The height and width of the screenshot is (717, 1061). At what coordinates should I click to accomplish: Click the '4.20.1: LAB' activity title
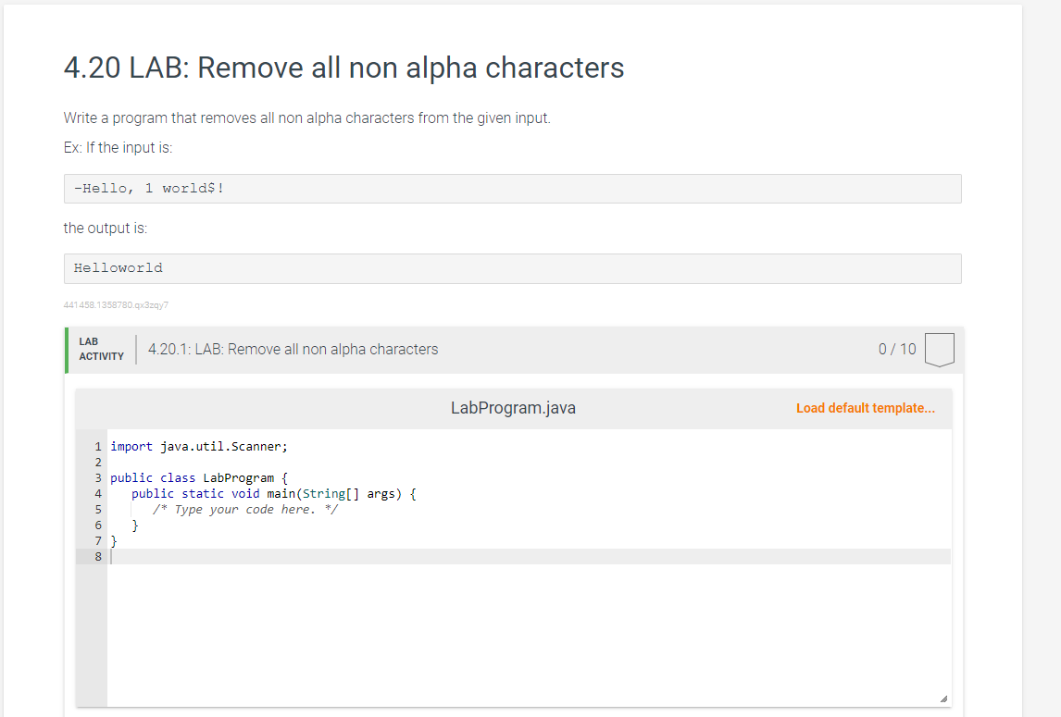(x=293, y=349)
